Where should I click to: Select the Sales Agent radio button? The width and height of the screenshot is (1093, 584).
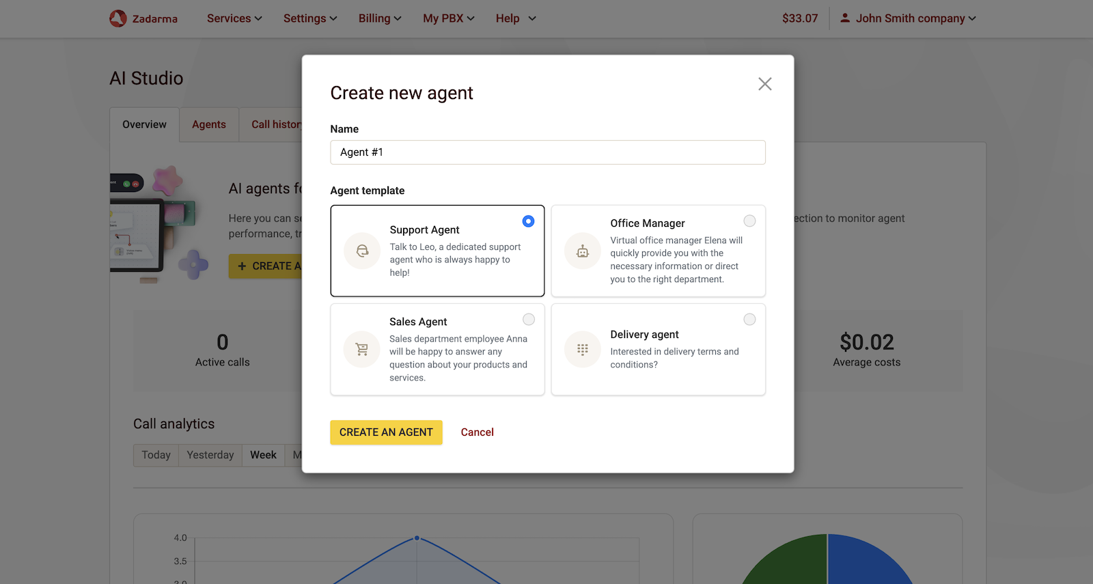[528, 320]
